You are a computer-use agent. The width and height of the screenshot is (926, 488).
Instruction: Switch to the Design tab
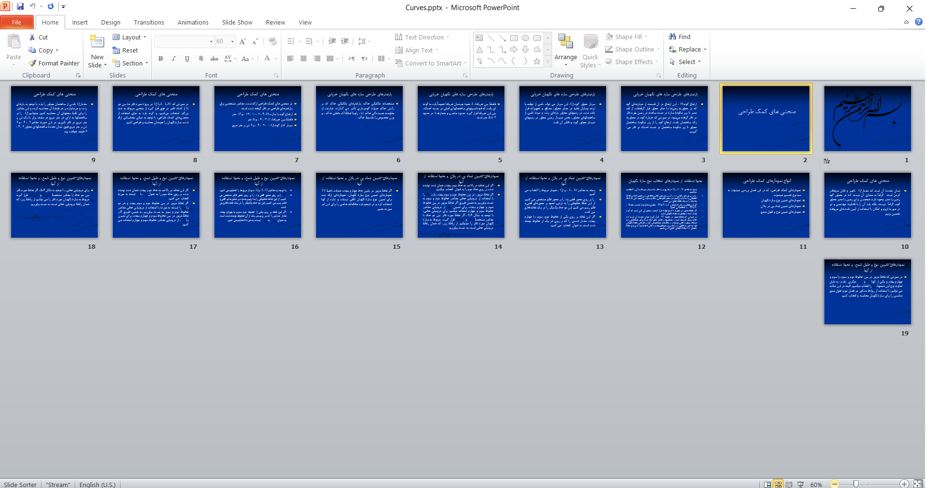pos(111,22)
